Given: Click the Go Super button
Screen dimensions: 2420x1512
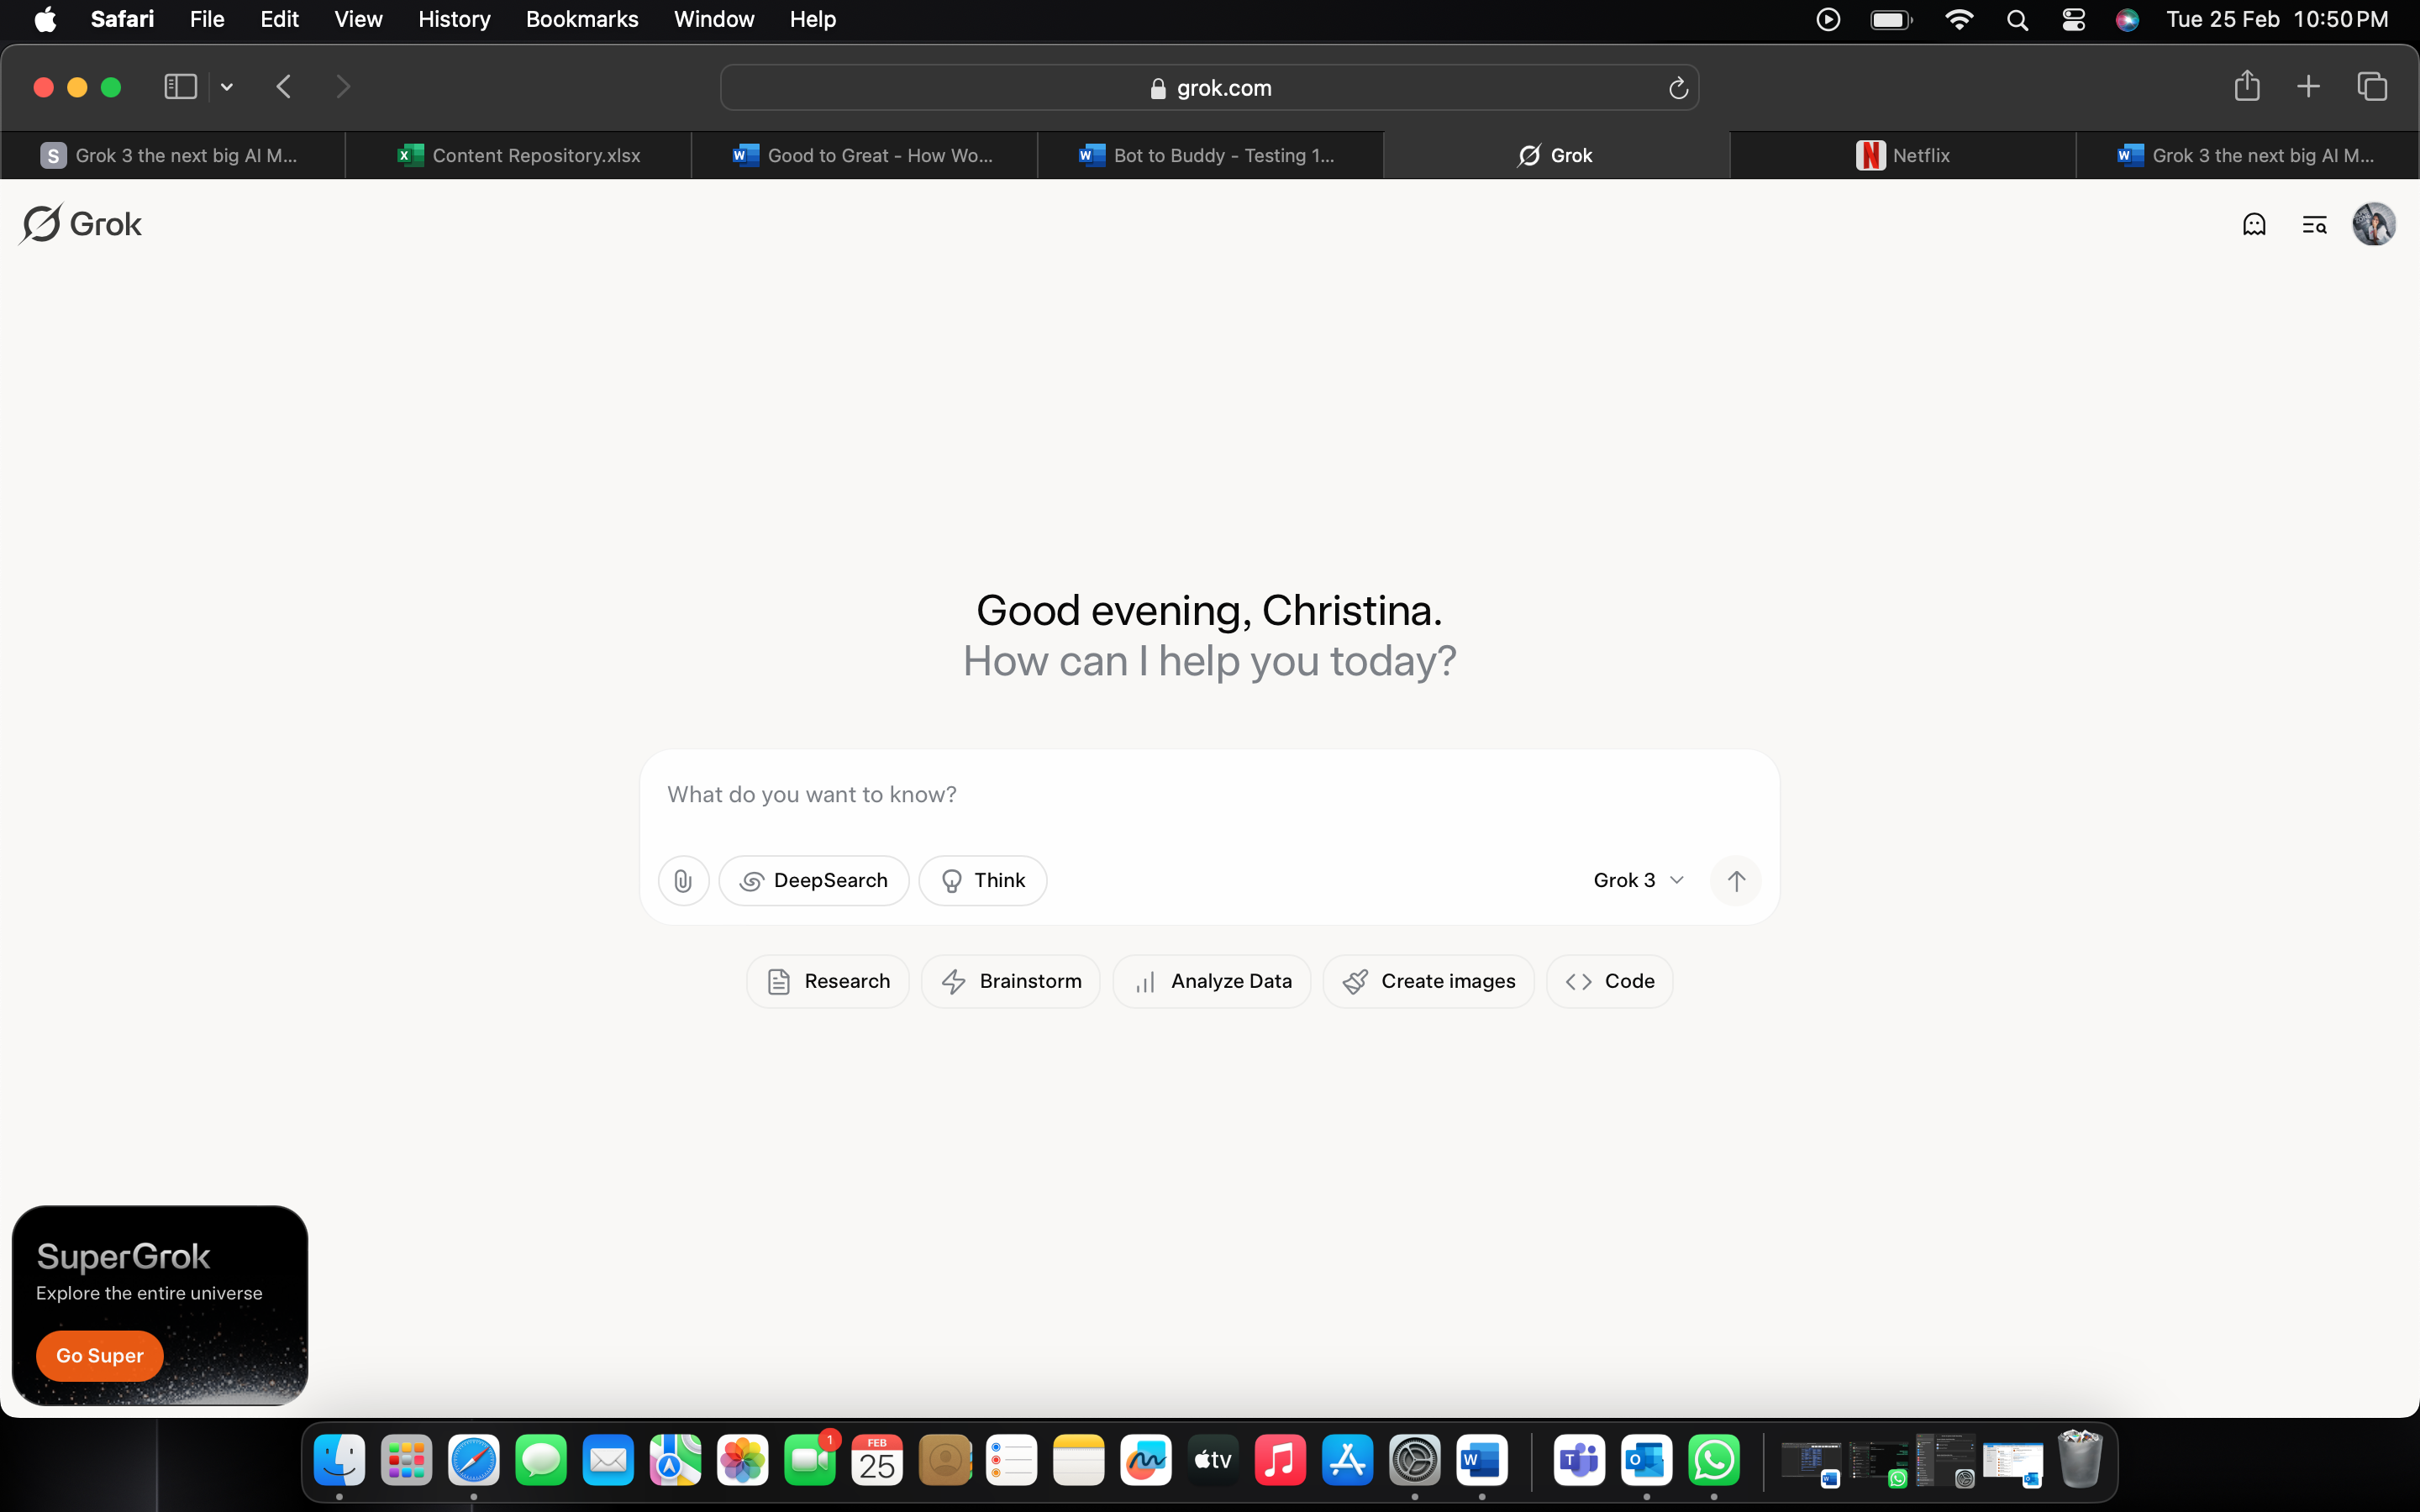Looking at the screenshot, I should pos(99,1355).
